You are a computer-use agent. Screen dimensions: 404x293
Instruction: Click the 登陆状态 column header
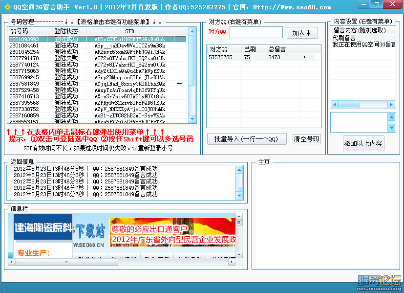(x=67, y=31)
